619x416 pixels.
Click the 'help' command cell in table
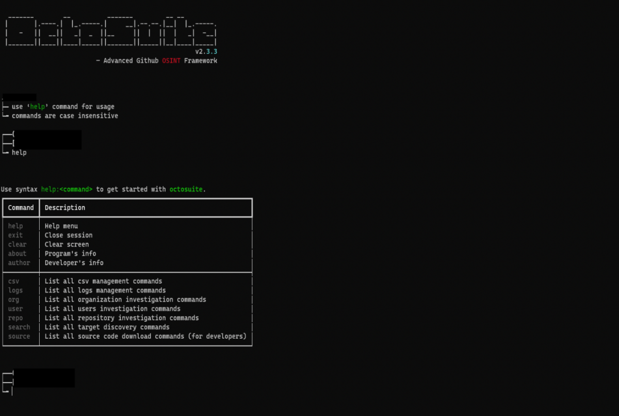15,226
